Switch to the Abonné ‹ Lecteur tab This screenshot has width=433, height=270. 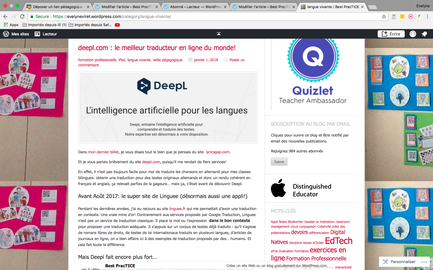coord(195,7)
